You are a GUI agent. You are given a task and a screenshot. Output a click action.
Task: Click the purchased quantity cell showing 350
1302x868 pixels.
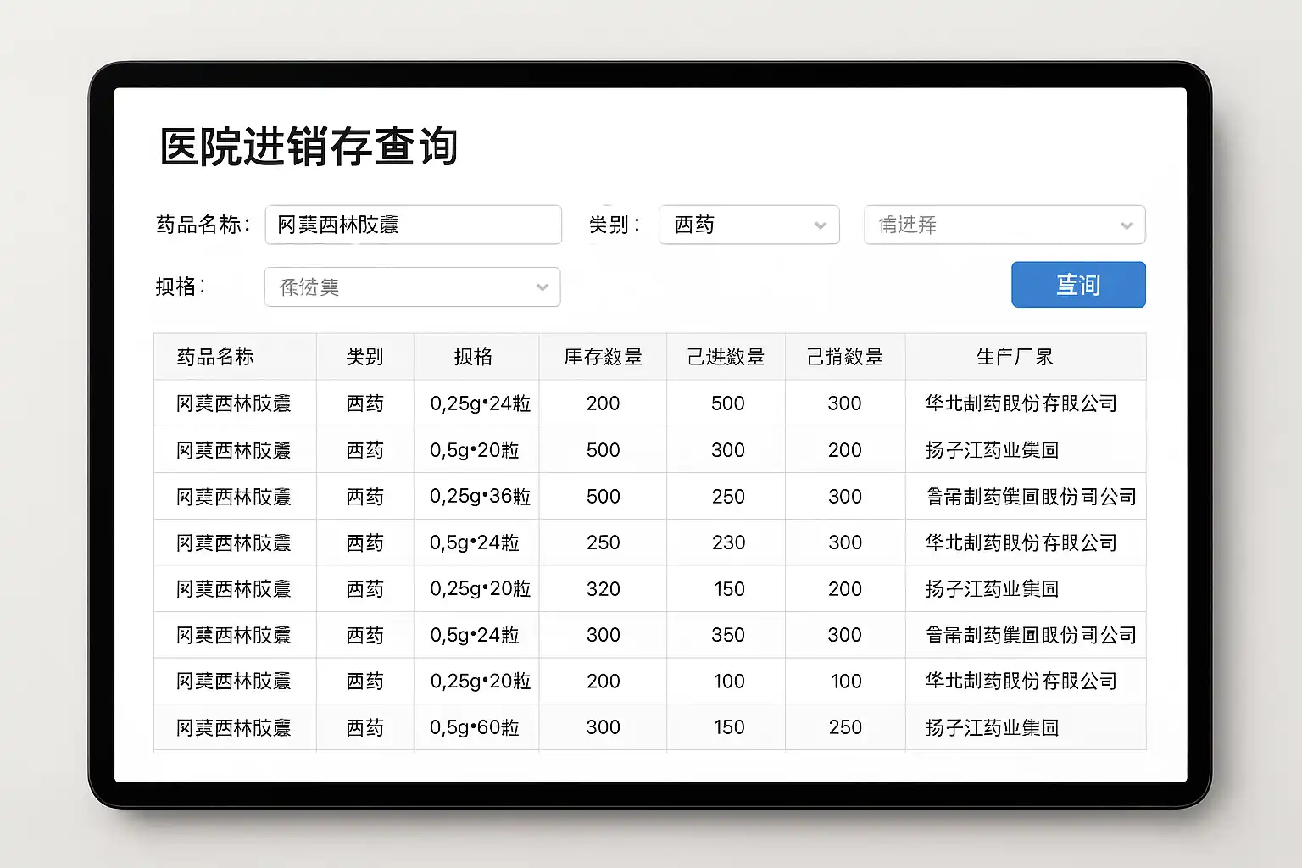(x=728, y=635)
